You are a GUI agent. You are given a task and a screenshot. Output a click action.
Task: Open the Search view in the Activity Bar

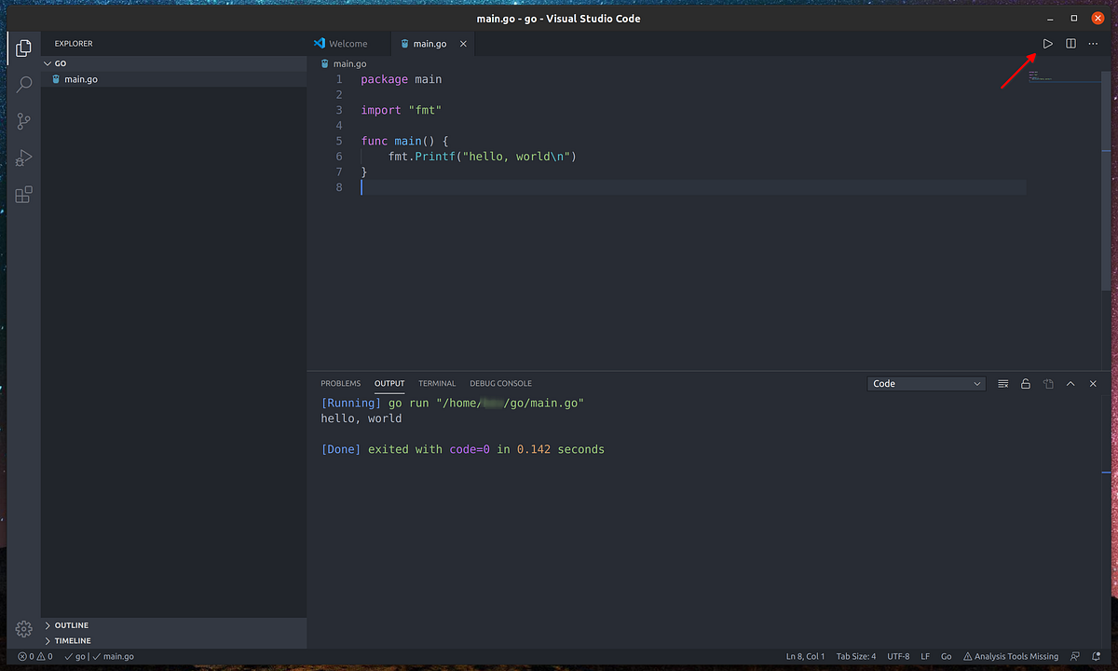point(23,84)
